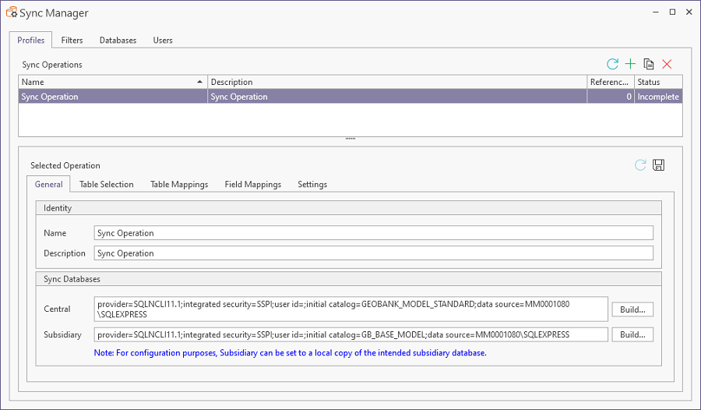This screenshot has width=701, height=410.
Task: Delete the selected sync operation
Action: click(667, 64)
